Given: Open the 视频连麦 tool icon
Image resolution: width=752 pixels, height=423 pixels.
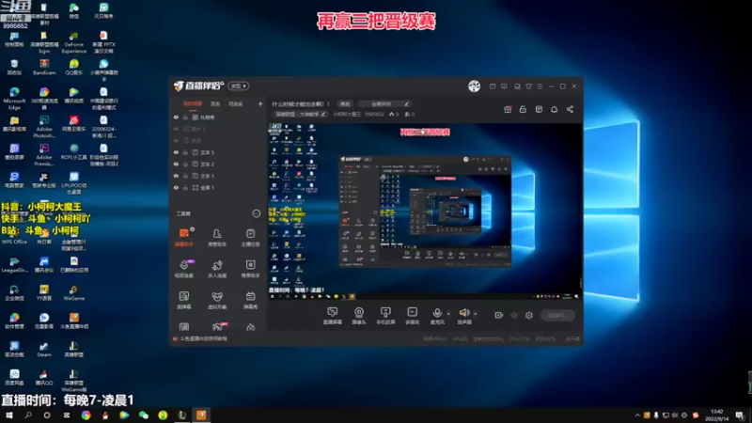Looking at the screenshot, I should pyautogui.click(x=183, y=269).
